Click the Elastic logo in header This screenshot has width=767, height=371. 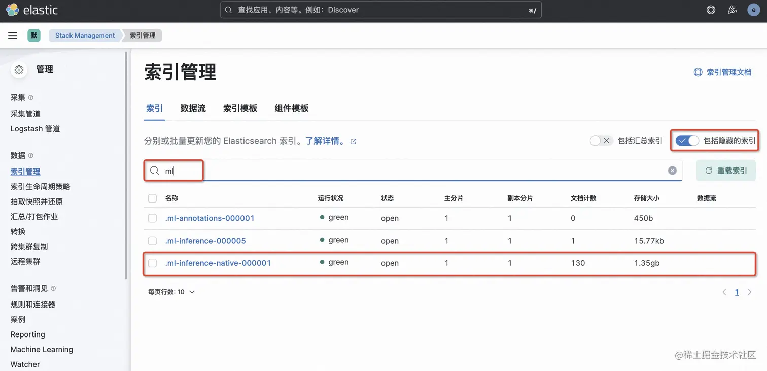31,10
